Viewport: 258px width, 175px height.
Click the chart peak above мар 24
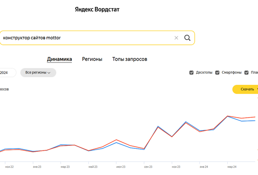tap(228, 116)
